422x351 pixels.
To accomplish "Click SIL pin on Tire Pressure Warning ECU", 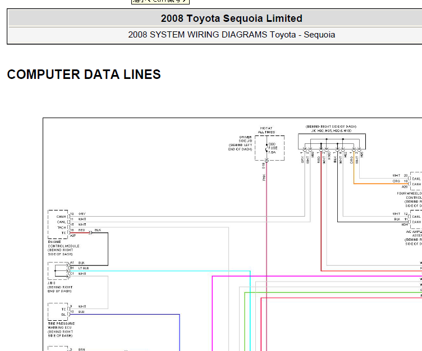I will pos(63,315).
